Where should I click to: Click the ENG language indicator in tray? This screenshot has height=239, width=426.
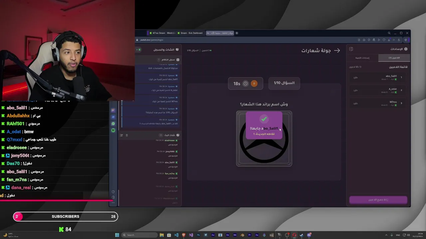tap(398, 235)
